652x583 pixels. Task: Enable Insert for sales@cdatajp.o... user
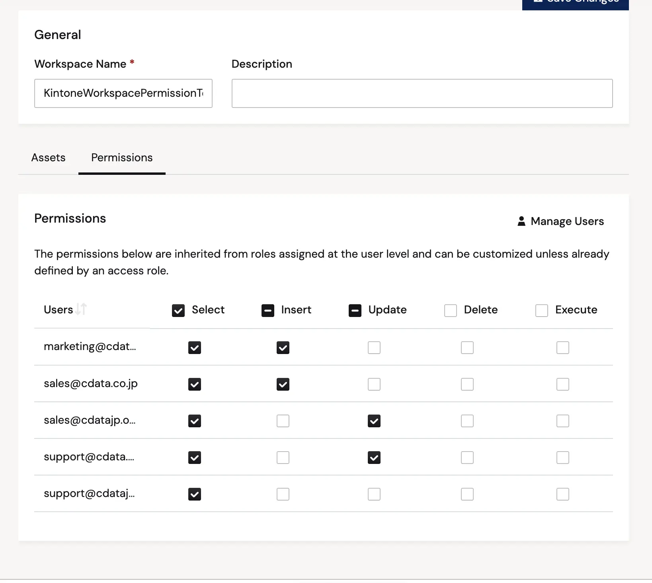(x=283, y=421)
